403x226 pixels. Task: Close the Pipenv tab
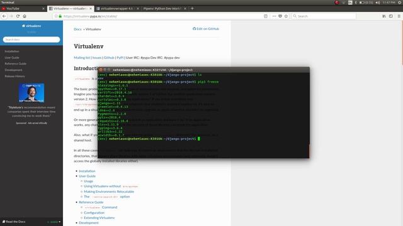185,8
